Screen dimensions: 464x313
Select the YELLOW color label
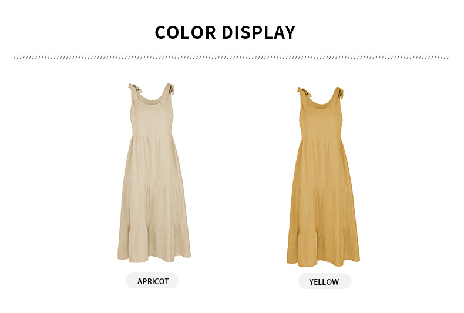324,281
